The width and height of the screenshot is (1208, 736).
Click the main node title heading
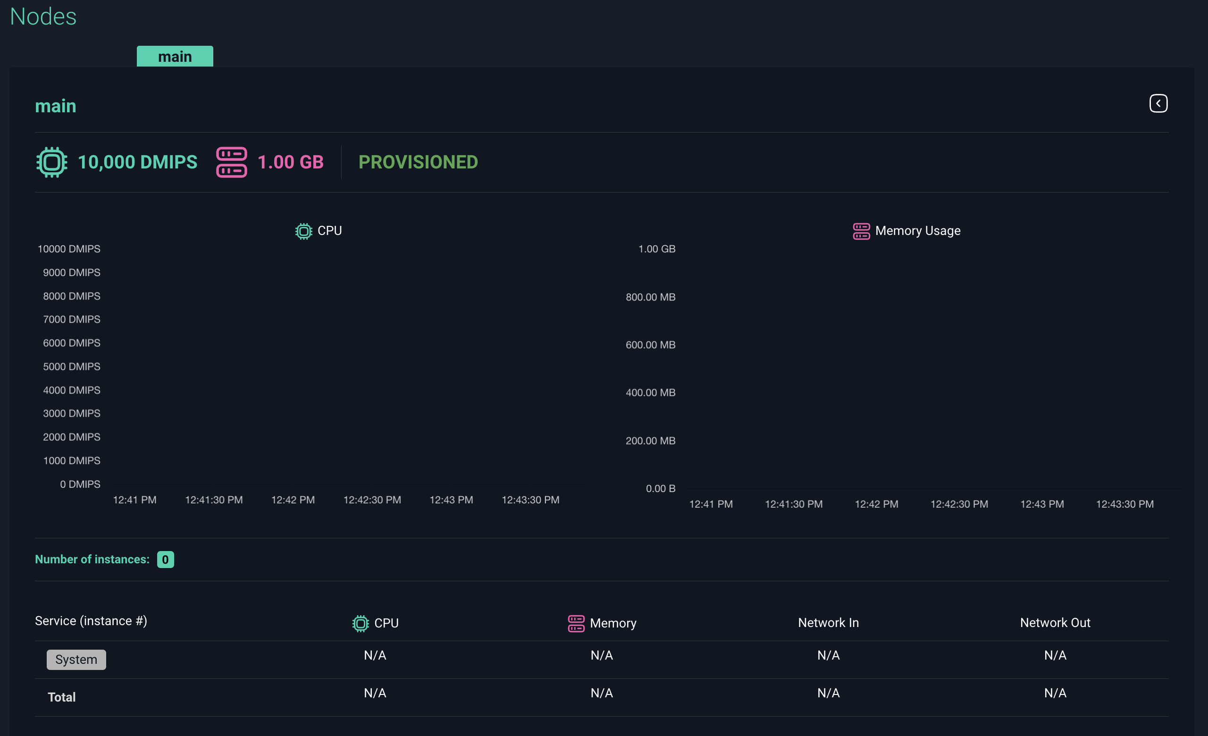(55, 106)
